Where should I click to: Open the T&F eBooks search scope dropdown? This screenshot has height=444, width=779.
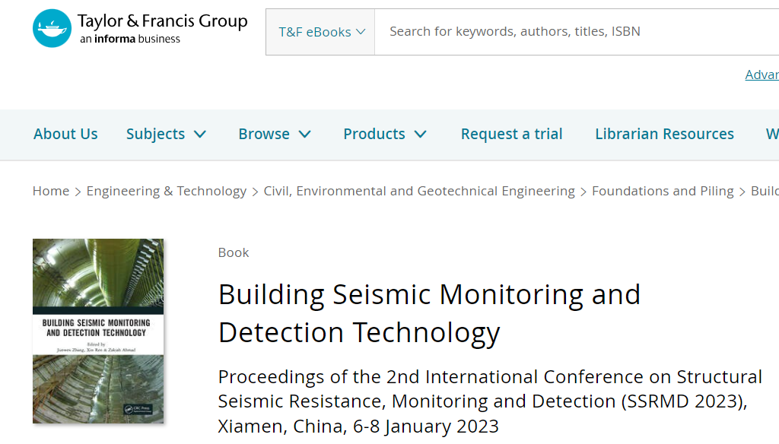tap(320, 32)
